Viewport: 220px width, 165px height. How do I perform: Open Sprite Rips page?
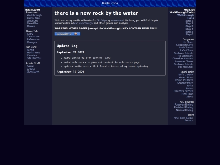pos(33,18)
